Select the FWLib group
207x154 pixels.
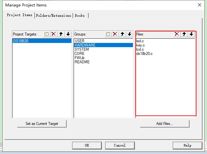103,58
